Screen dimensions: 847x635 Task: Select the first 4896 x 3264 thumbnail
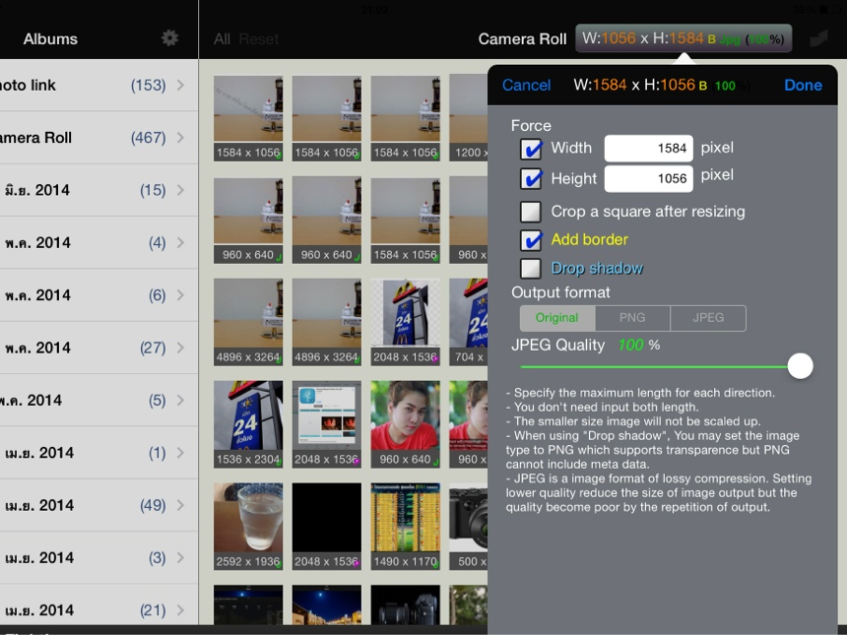248,322
